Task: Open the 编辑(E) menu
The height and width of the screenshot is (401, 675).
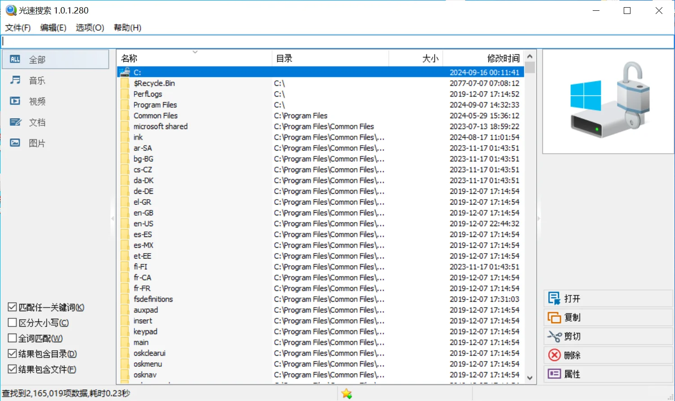Action: point(53,28)
